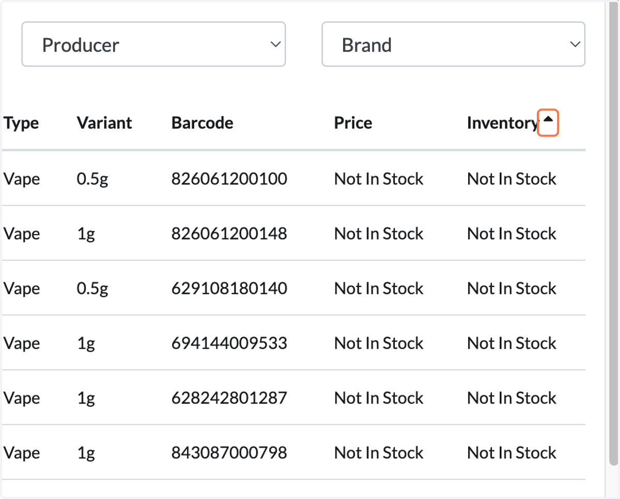620x499 pixels.
Task: Click Price cell in row 826061200100
Action: click(379, 179)
